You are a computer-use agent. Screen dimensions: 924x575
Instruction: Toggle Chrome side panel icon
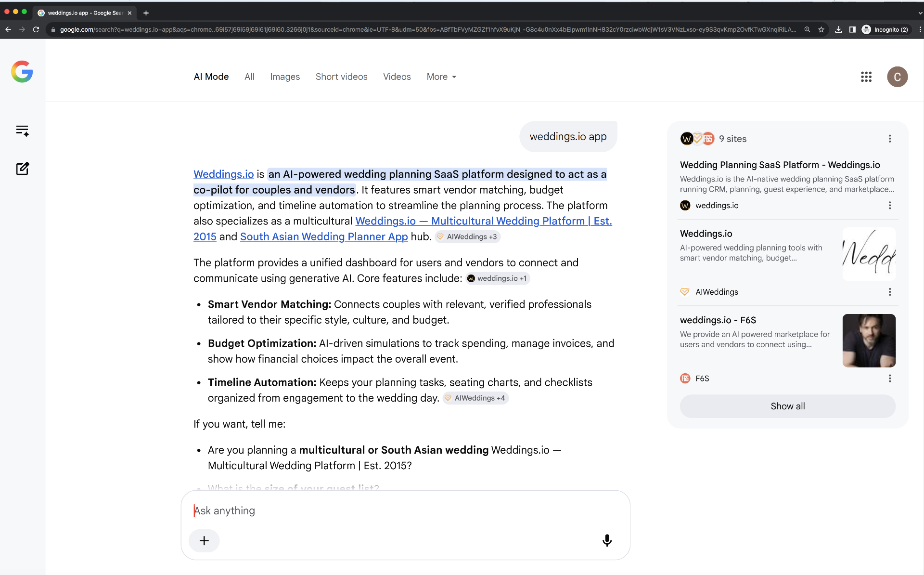point(852,29)
